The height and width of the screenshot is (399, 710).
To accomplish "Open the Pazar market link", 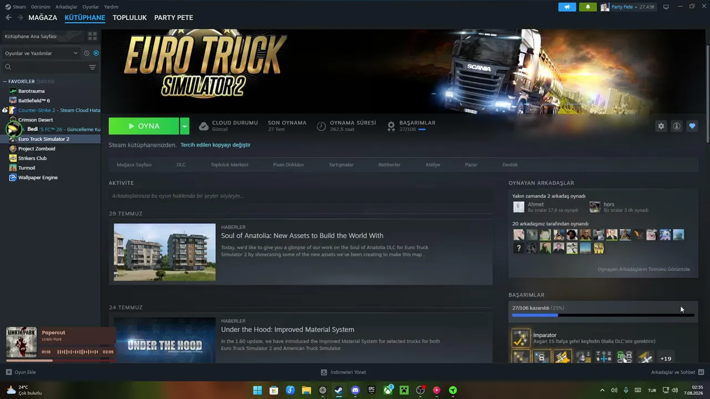I will click(471, 165).
